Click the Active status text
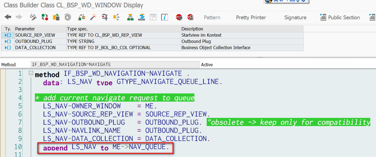Image resolution: width=376 pixels, height=157 pixels. 207,65
